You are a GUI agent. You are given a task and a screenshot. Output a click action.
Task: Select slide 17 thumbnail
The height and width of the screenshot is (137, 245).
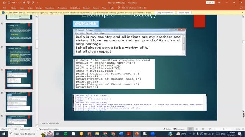point(19,121)
